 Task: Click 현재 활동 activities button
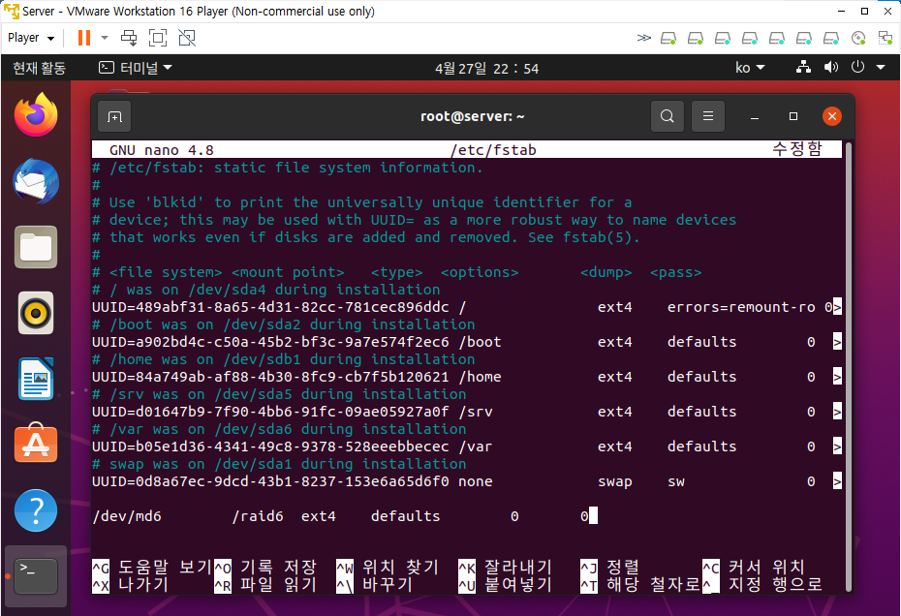click(x=39, y=68)
